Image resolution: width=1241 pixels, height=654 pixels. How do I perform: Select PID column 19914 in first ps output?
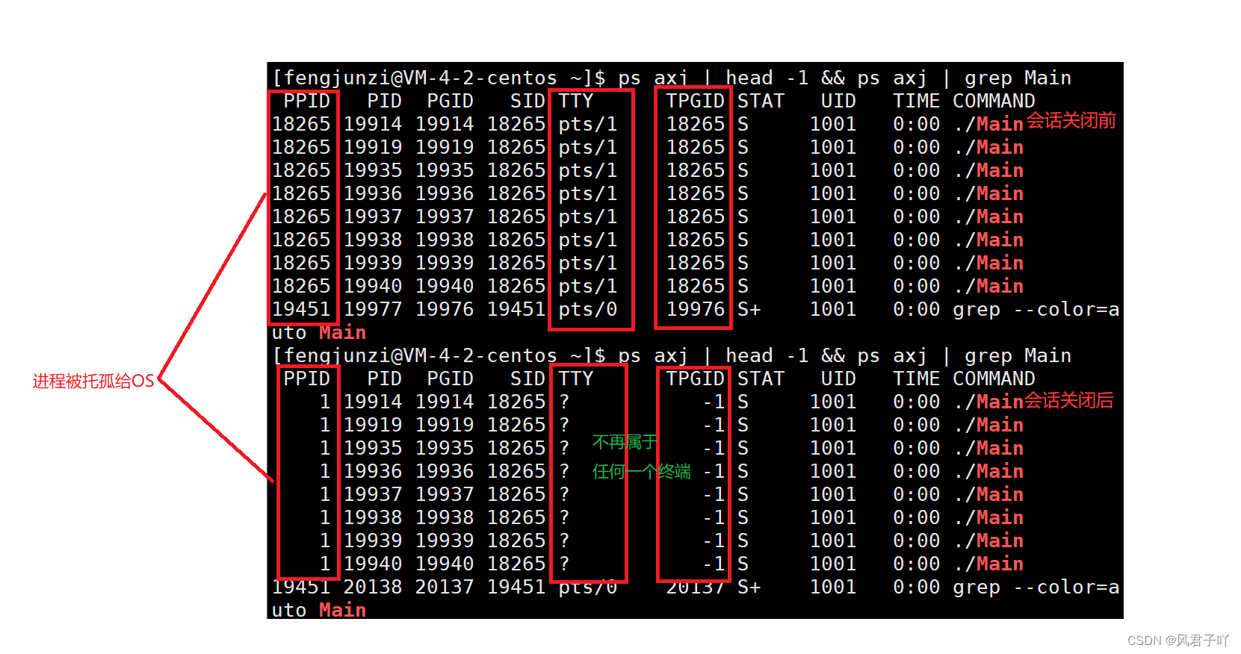pyautogui.click(x=373, y=124)
